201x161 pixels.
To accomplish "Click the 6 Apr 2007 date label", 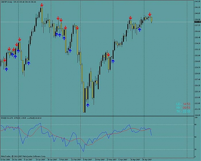I will [123, 160].
